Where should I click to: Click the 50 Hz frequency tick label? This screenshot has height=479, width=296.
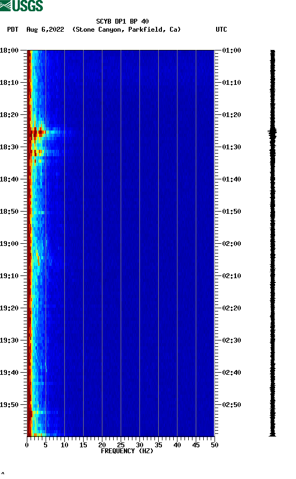tap(214, 445)
